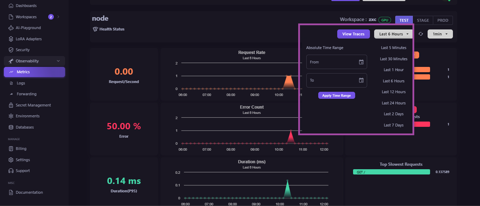The width and height of the screenshot is (480, 206).
Task: Switch environment to TEST
Action: coord(404,20)
